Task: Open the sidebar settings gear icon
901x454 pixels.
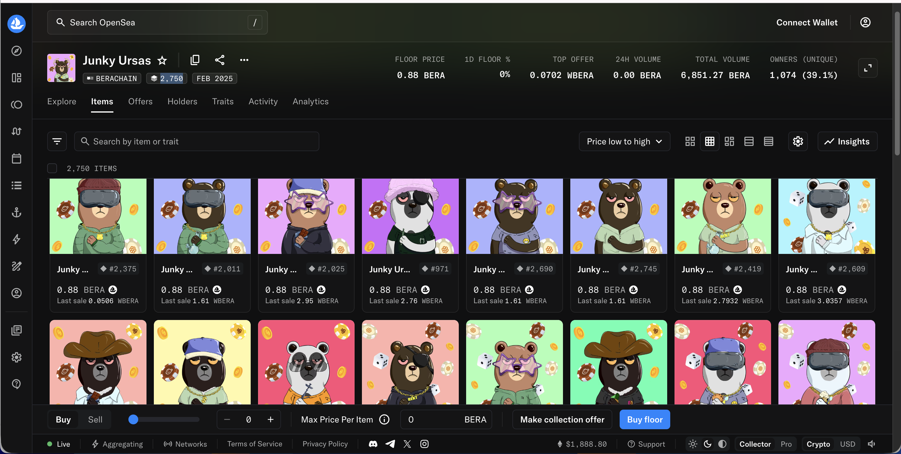Action: coord(17,357)
